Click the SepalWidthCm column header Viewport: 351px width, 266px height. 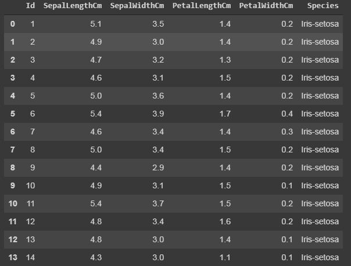137,6
